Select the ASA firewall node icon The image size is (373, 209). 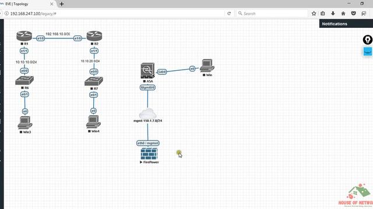[x=147, y=70]
